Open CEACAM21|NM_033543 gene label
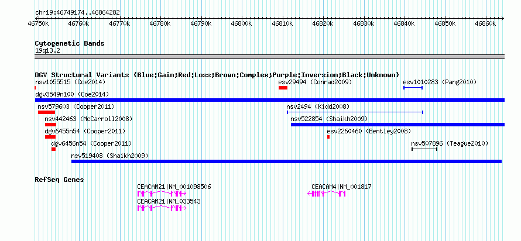 click(169, 201)
